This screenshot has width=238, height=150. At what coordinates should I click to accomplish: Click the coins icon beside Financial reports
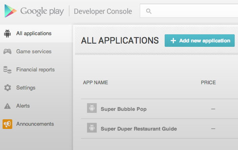tap(7, 70)
